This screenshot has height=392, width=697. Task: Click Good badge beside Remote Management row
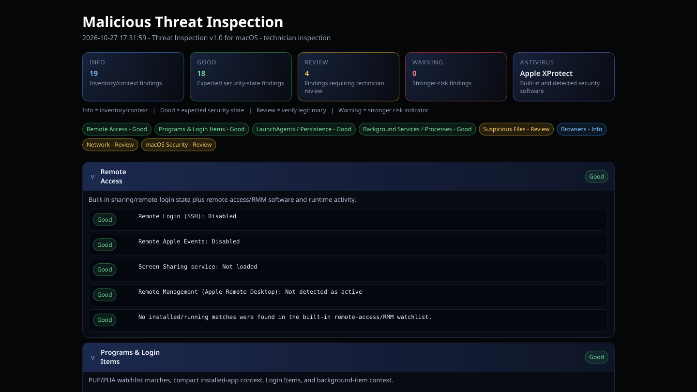pos(105,295)
